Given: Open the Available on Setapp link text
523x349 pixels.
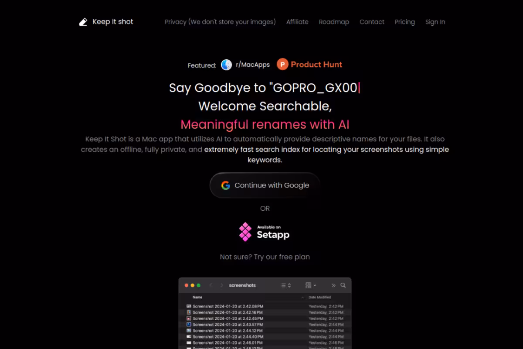Looking at the screenshot, I should (x=273, y=232).
